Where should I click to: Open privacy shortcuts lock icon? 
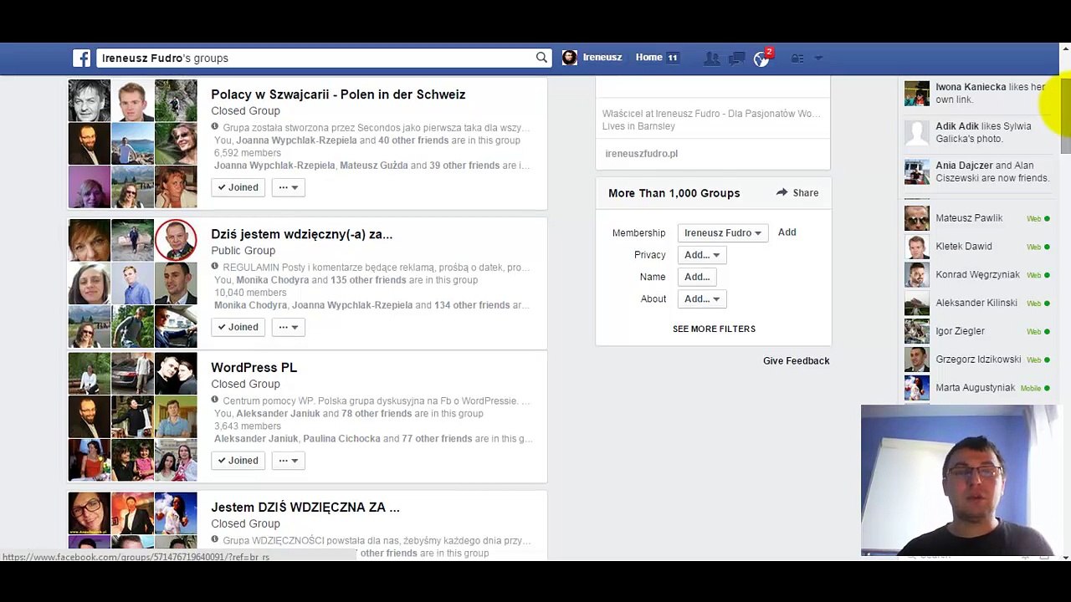point(797,58)
